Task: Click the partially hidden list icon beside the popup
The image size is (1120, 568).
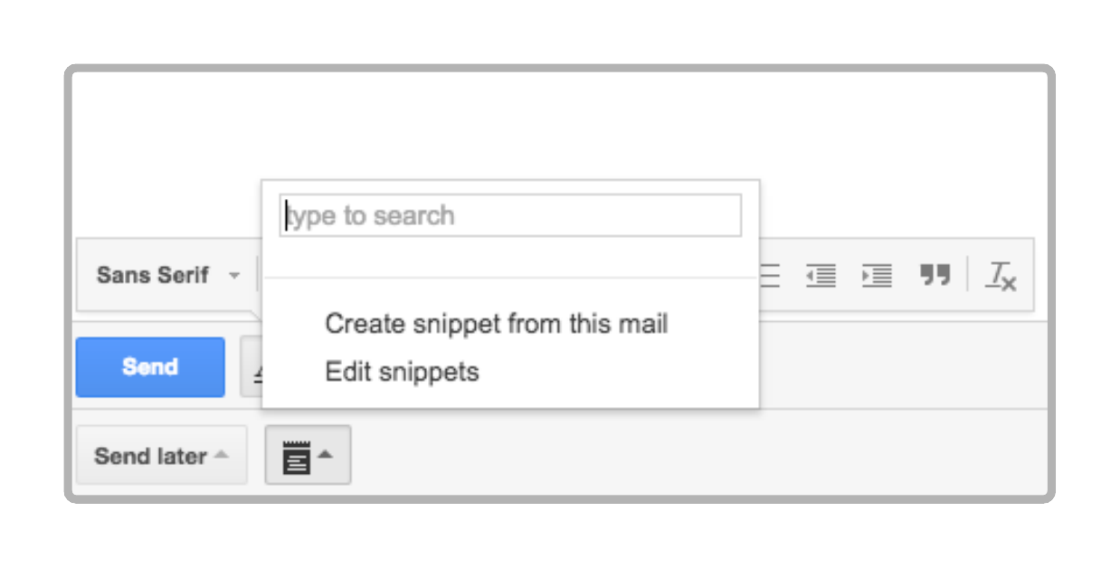Action: 770,276
